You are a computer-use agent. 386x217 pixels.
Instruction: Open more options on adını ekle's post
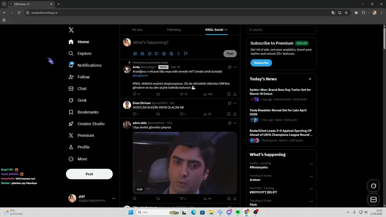[x=235, y=123]
